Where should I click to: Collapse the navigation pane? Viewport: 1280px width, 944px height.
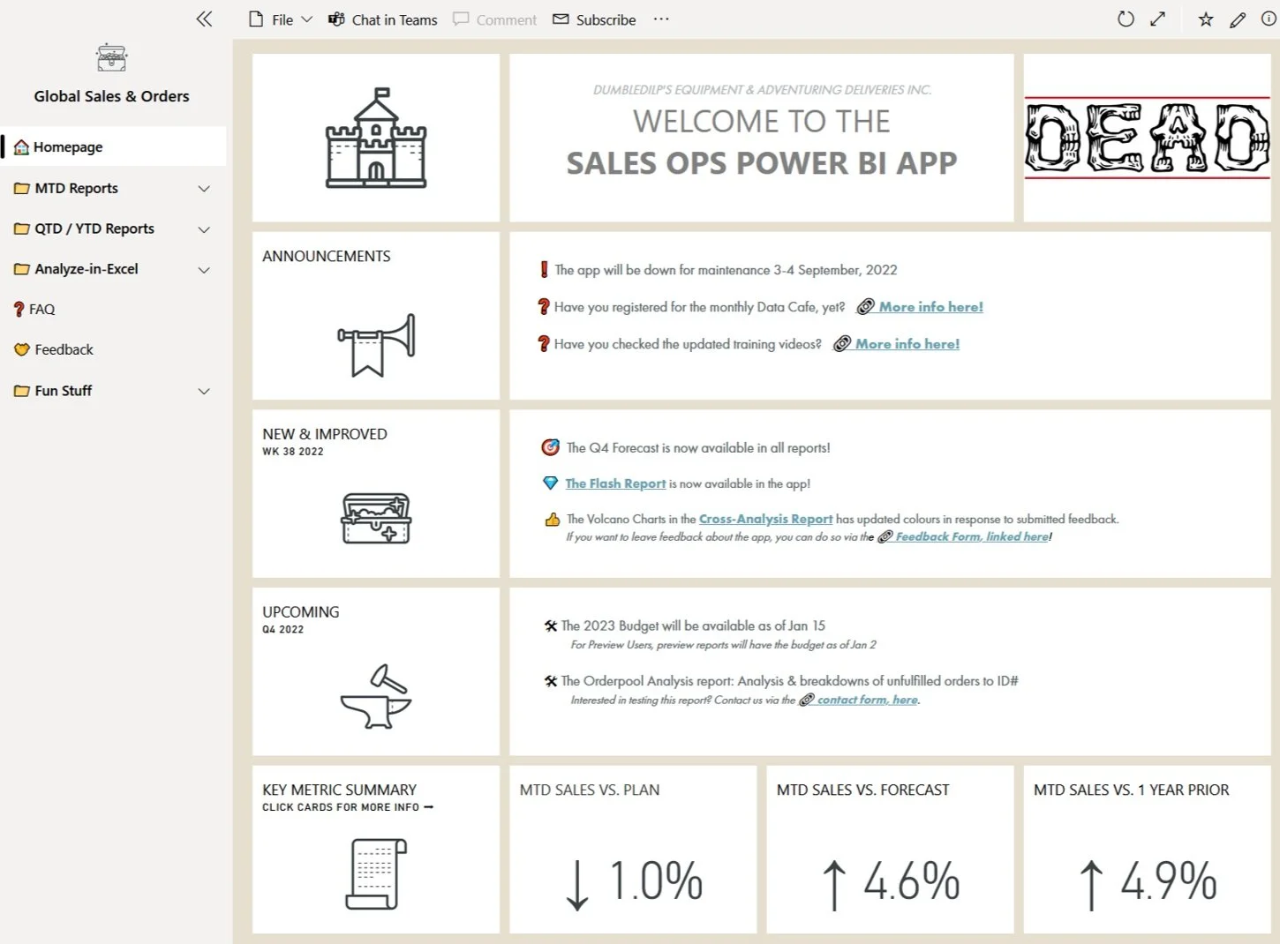click(x=203, y=19)
